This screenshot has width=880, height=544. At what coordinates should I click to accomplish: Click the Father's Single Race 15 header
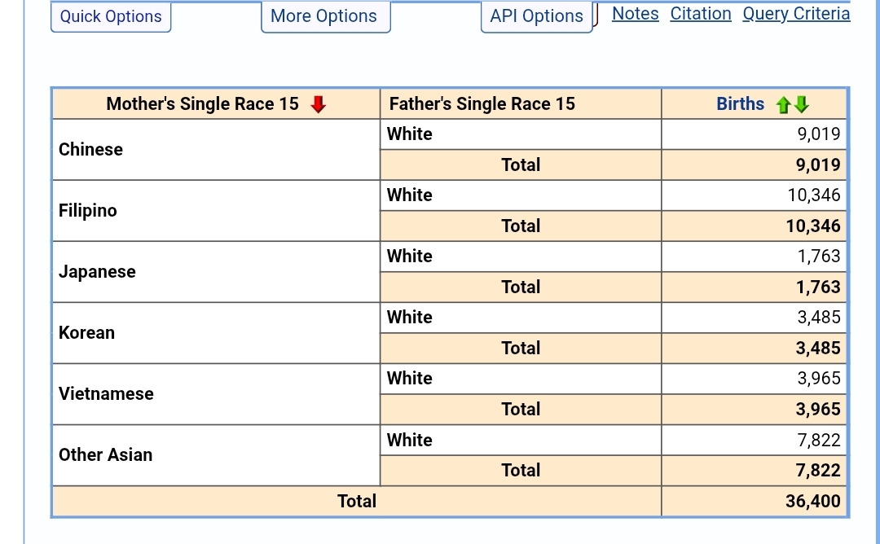click(482, 104)
